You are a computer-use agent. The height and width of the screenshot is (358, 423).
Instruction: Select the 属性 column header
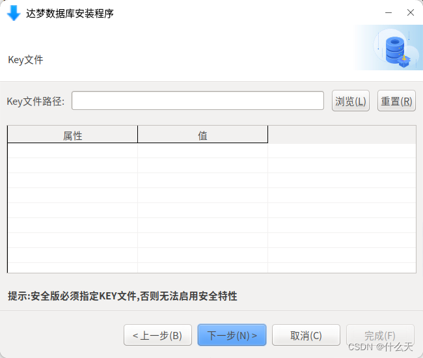[73, 135]
